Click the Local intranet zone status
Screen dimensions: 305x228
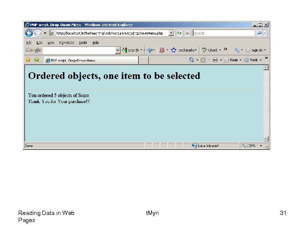(x=205, y=146)
